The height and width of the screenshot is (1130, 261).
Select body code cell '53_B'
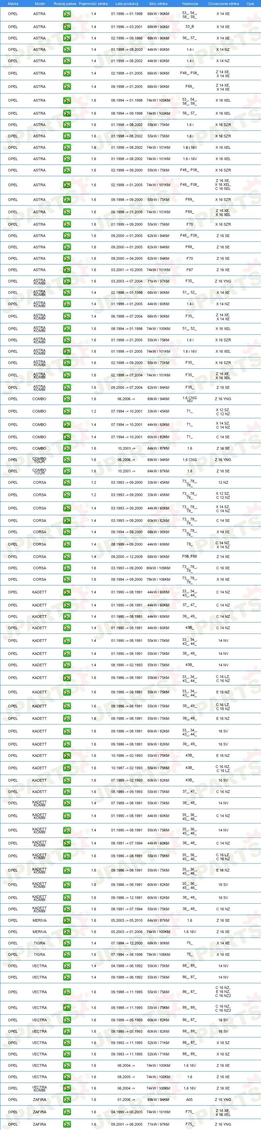point(190,27)
